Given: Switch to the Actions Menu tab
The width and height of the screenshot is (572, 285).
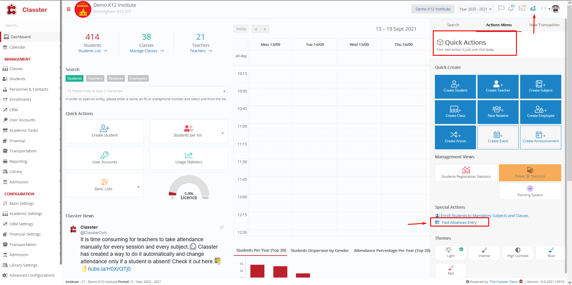Looking at the screenshot, I should 499,25.
